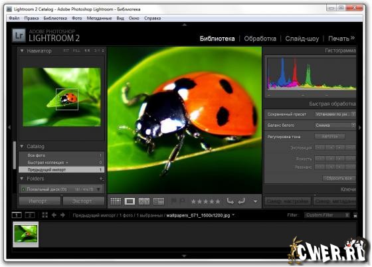The height and width of the screenshot is (267, 372).
Task: Select the ladybug thumbnail in filmstrip
Action: (x=26, y=234)
